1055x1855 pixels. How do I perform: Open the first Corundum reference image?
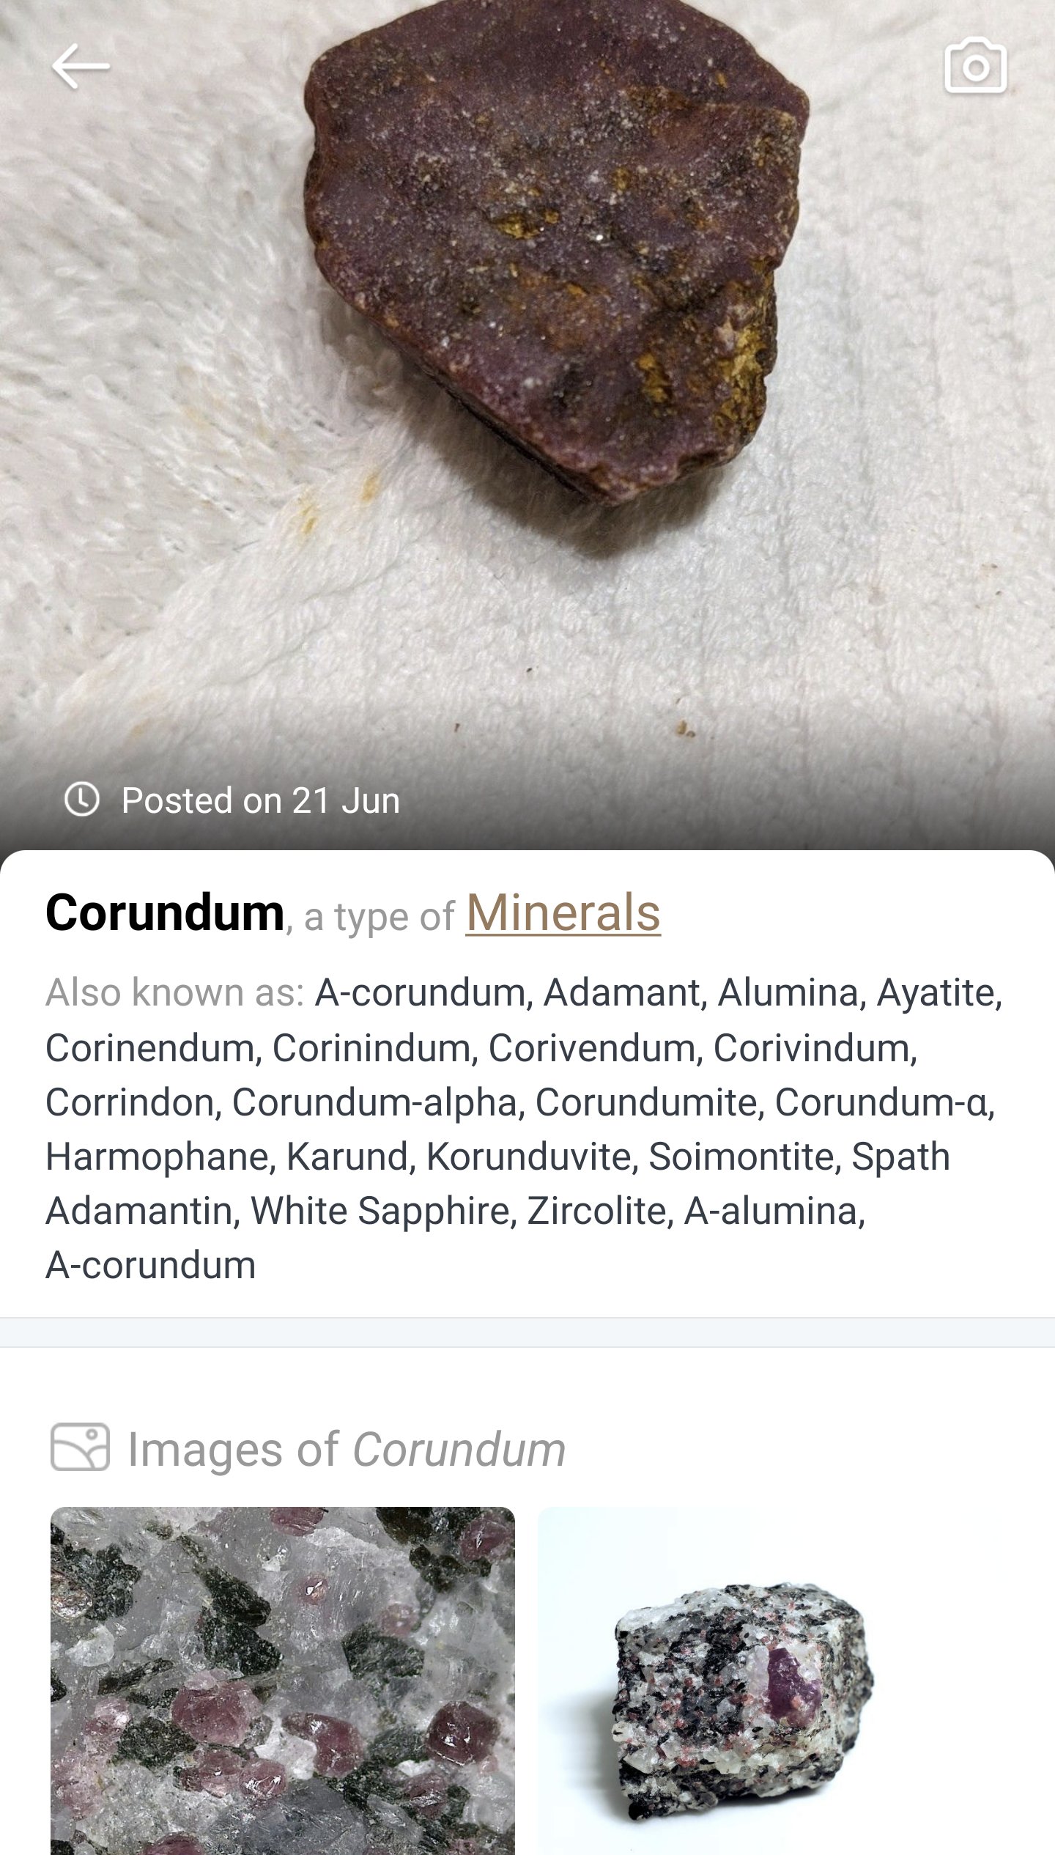coord(283,1678)
